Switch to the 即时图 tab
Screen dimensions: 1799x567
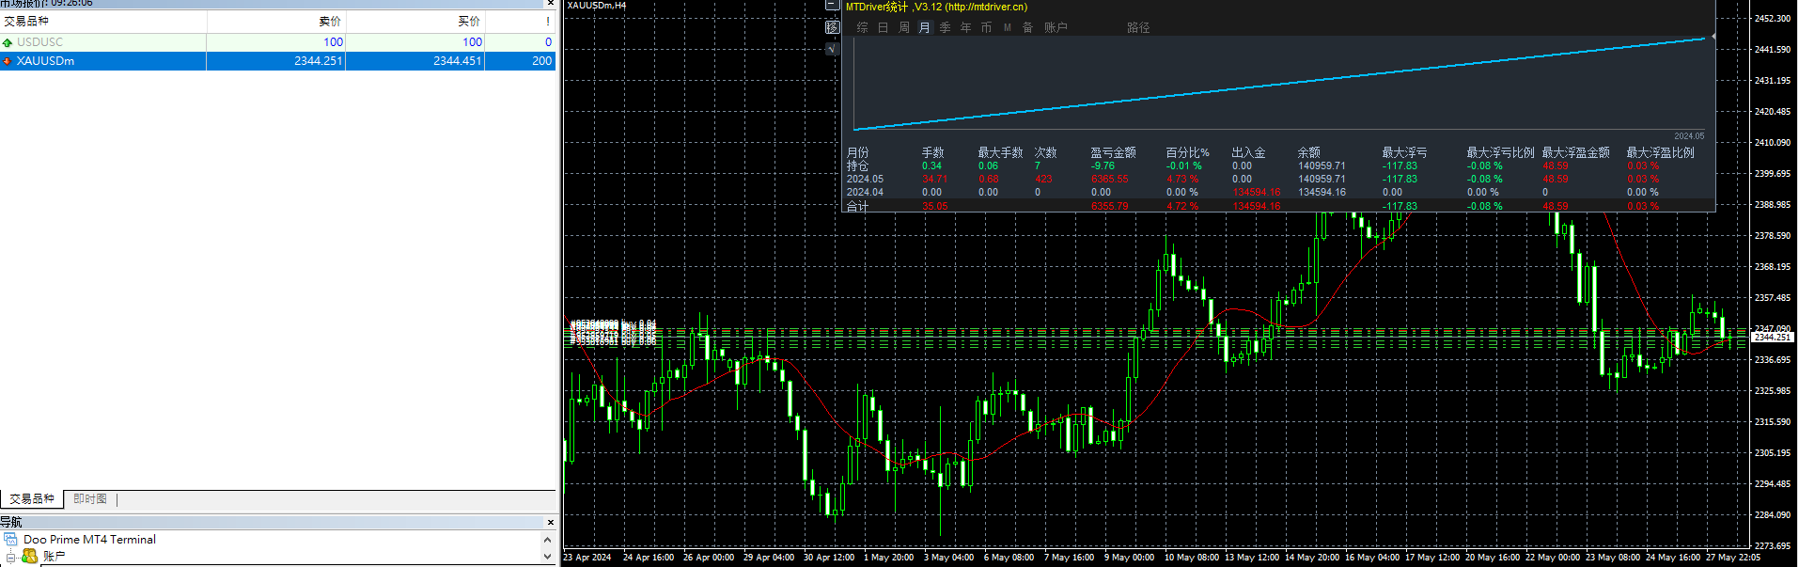click(x=90, y=499)
